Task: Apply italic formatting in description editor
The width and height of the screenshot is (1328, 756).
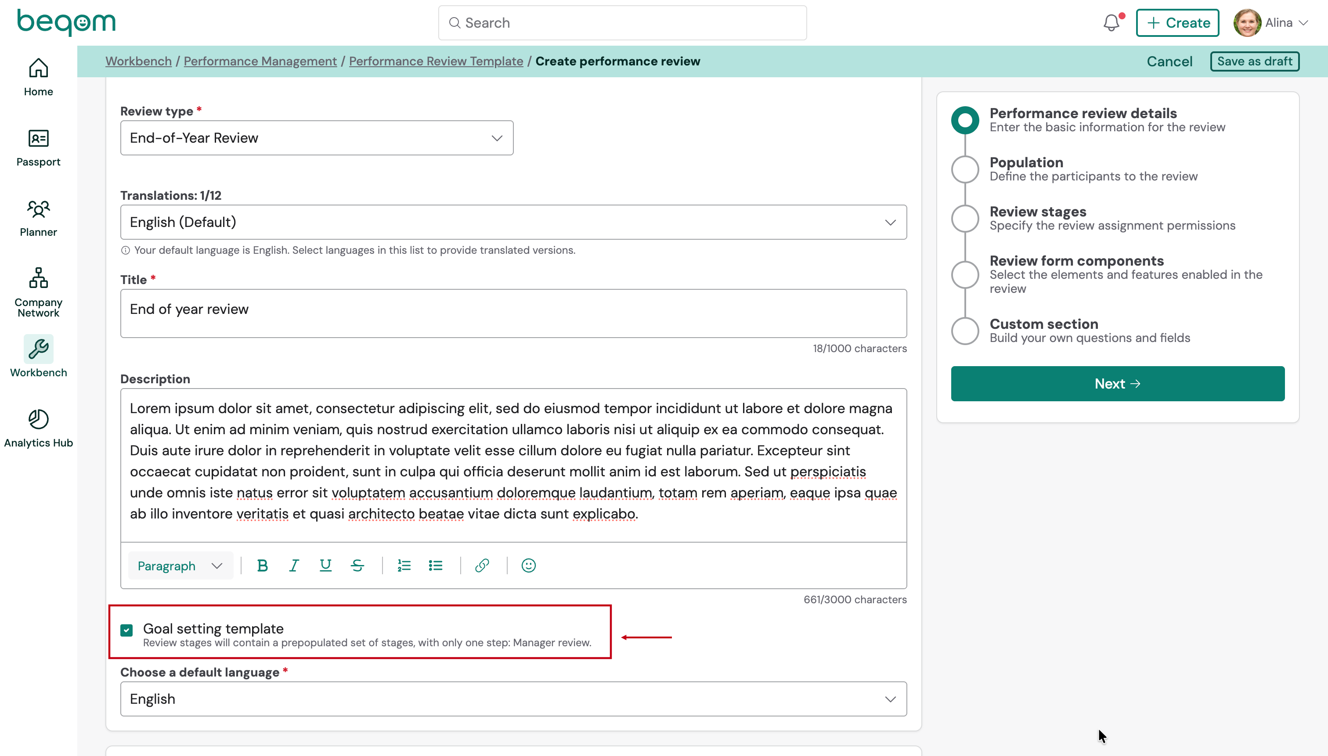Action: tap(294, 565)
